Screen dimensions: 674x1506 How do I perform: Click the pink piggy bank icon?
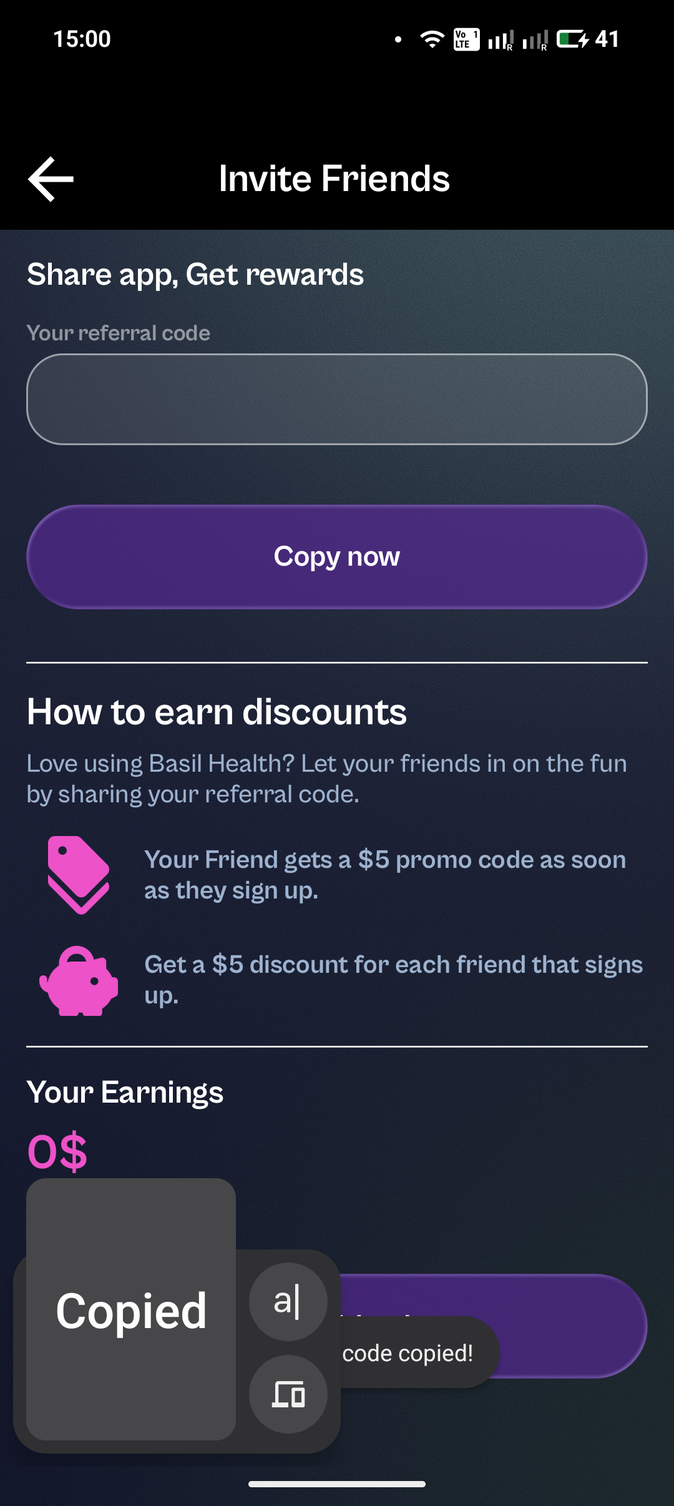coord(79,981)
